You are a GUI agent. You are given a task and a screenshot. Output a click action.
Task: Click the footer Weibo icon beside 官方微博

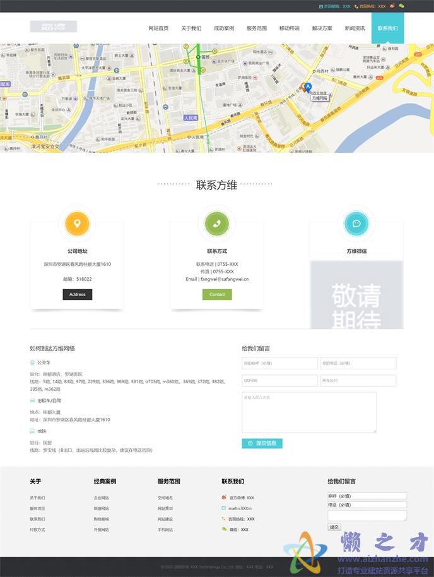pyautogui.click(x=223, y=497)
